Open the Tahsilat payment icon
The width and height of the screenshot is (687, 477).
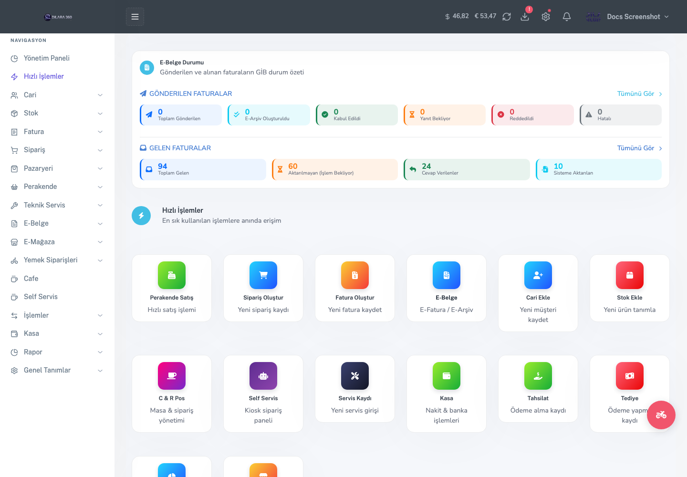[538, 376]
